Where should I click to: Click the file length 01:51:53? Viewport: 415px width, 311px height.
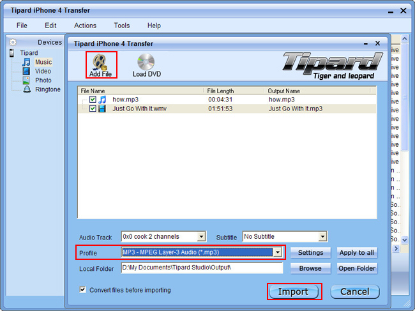coord(220,109)
